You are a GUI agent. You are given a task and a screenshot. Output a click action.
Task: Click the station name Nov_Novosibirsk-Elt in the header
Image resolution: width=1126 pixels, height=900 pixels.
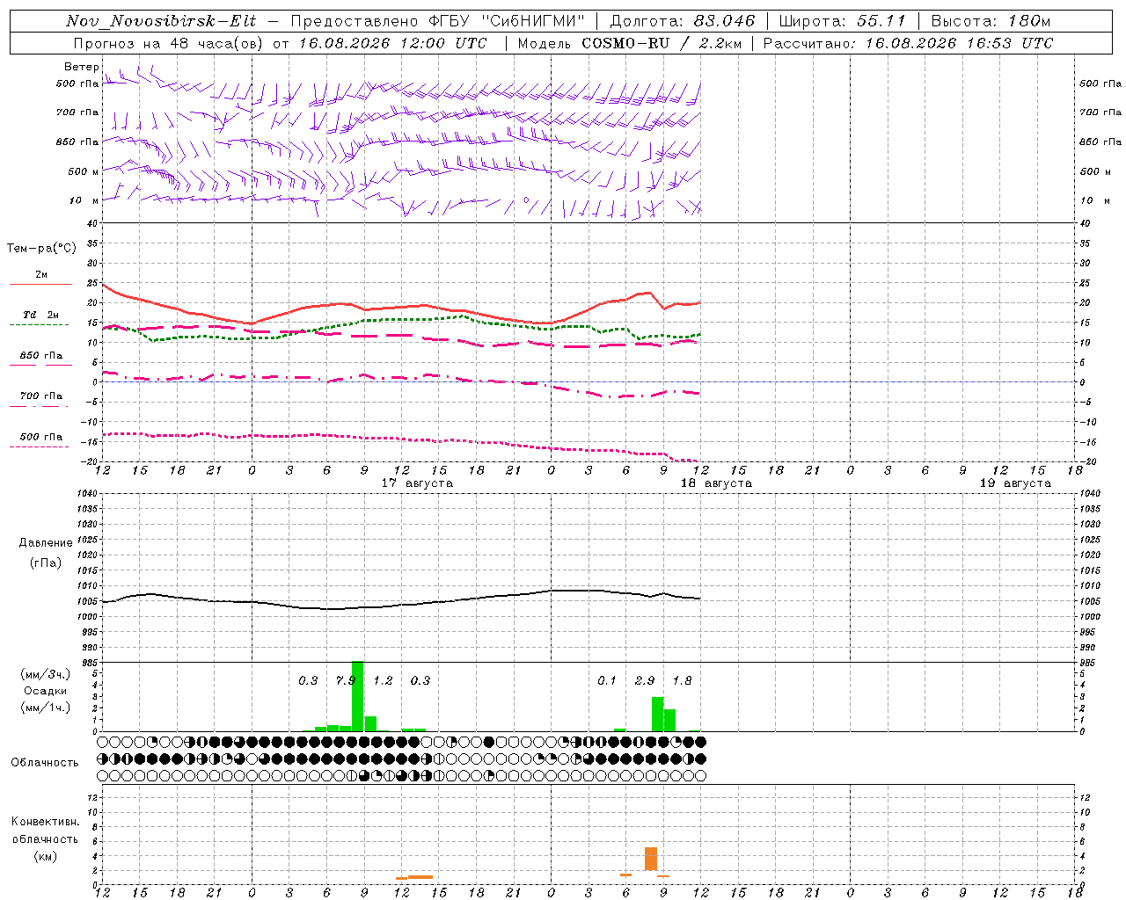(161, 21)
